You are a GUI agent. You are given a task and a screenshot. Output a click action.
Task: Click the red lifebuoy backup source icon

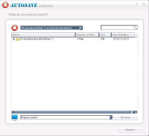click(15, 28)
